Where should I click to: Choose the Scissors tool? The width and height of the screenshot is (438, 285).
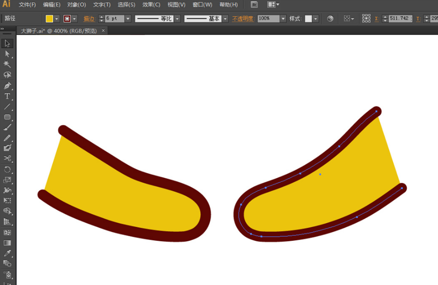7,158
